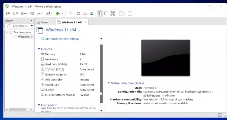Image resolution: width=227 pixels, height=120 pixels.
Task: Click the VM screen preview thumbnail
Action: tap(166, 58)
